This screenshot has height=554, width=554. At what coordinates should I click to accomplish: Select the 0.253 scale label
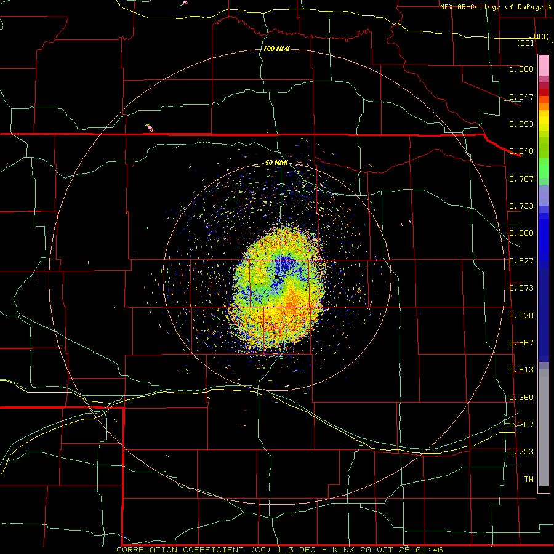click(521, 452)
